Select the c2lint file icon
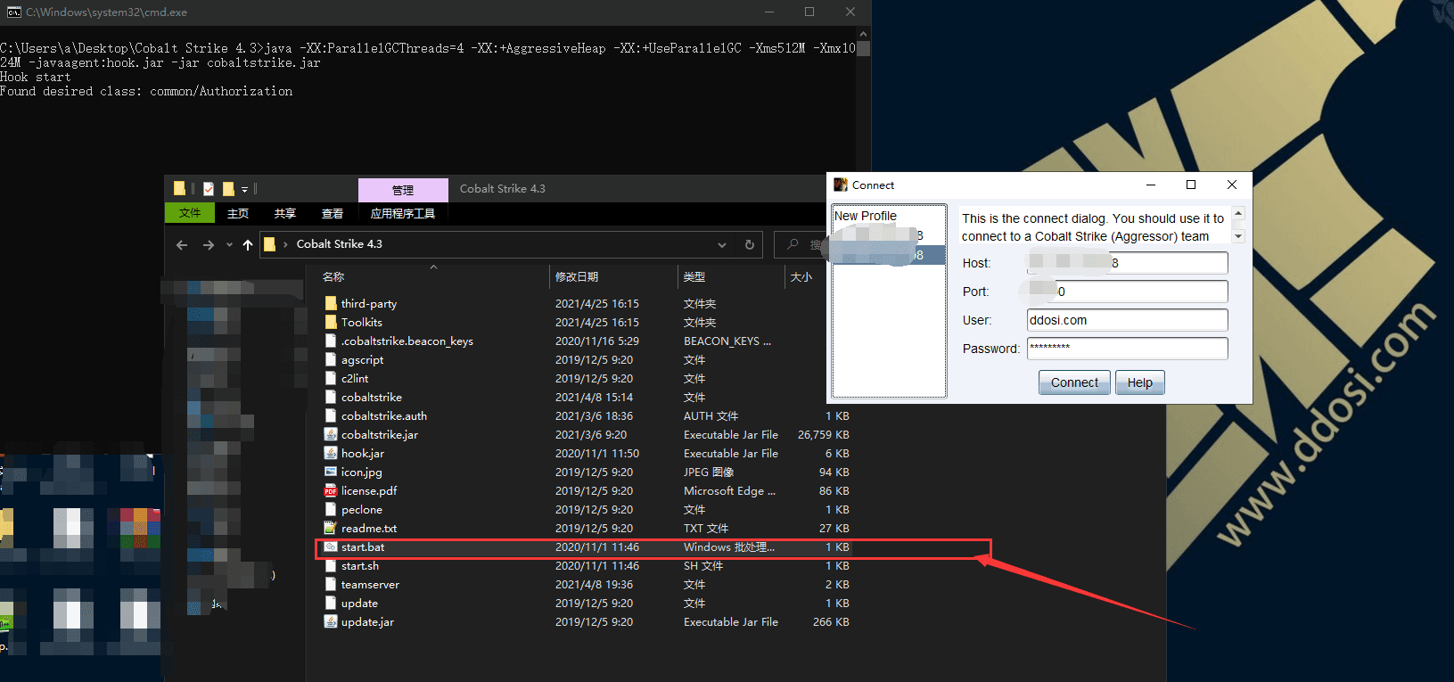This screenshot has height=682, width=1454. click(x=331, y=379)
